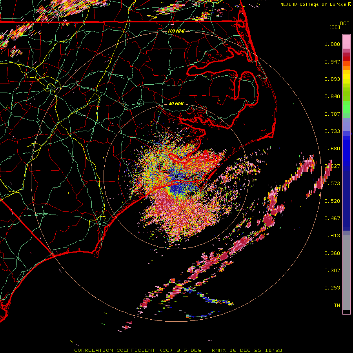This screenshot has height=353, width=353.
Task: Click the 0.413 scale value
Action: click(332, 236)
